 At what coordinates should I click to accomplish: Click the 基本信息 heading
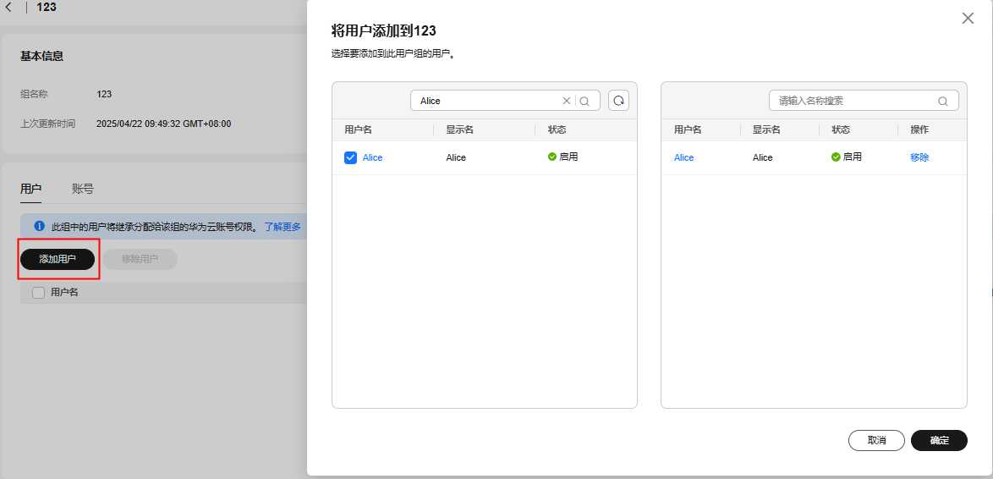point(41,56)
